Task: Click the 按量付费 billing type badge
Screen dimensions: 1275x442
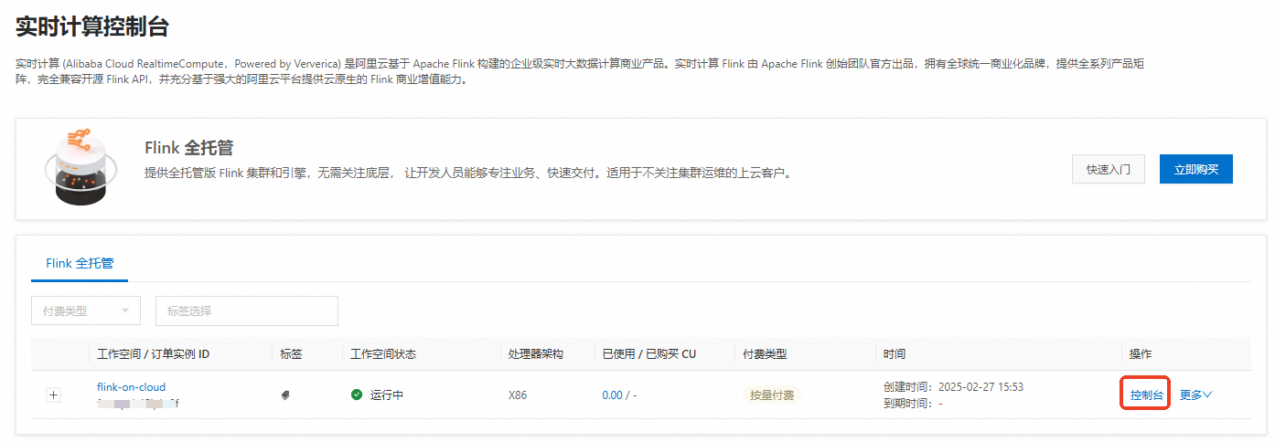Action: [772, 395]
